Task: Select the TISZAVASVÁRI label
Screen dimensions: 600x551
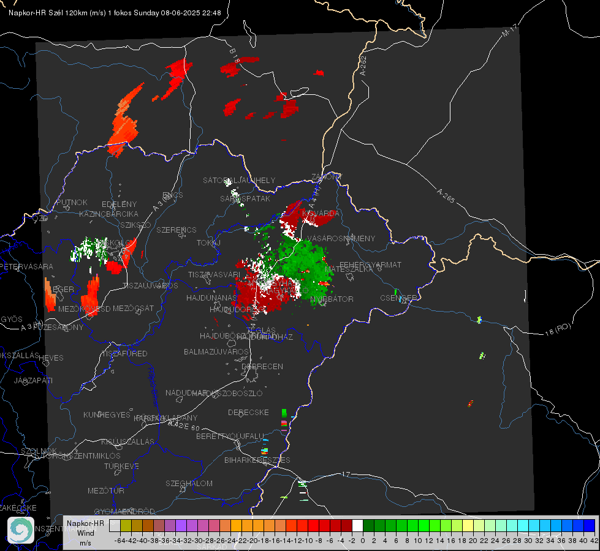Action: [215, 274]
